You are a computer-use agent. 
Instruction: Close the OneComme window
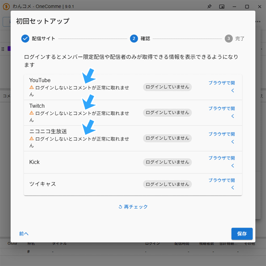[x=259, y=7]
